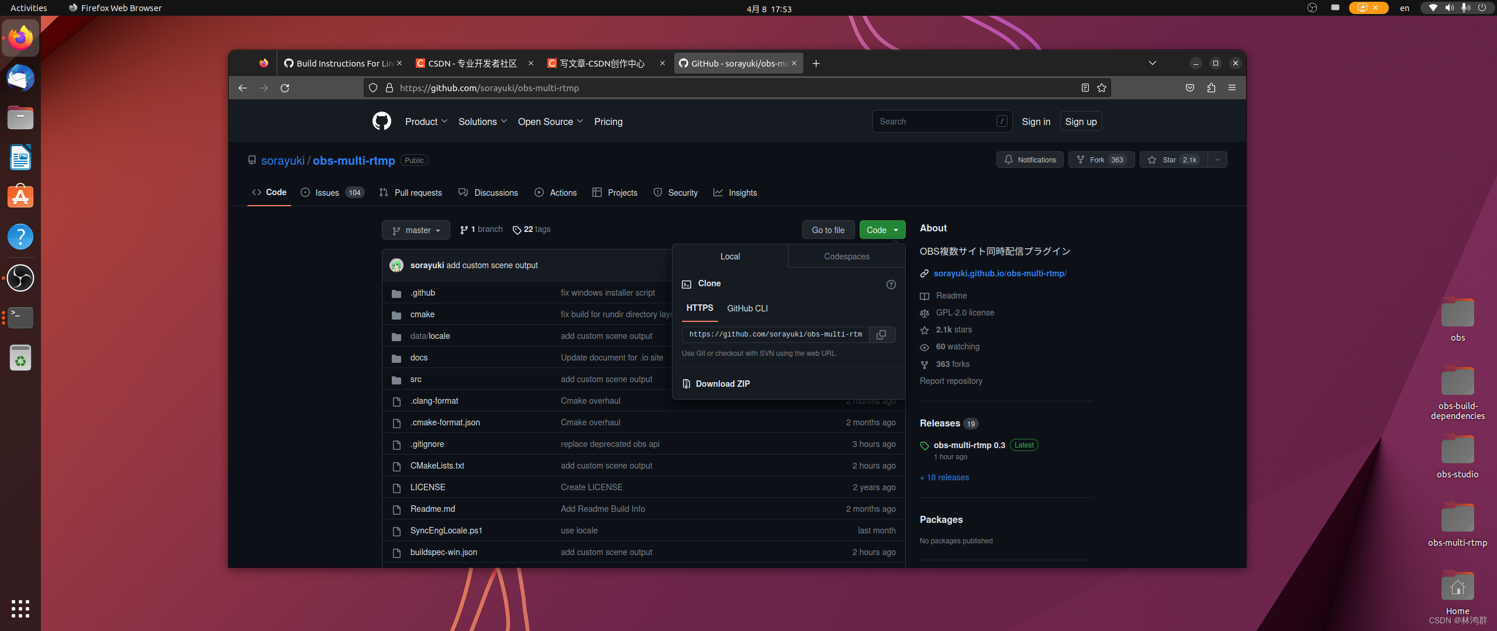The width and height of the screenshot is (1497, 631).
Task: Open the Actions tab
Action: click(x=556, y=193)
